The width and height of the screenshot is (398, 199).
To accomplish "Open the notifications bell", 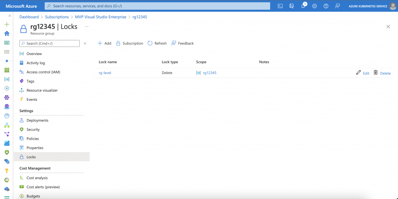I will [303, 6].
